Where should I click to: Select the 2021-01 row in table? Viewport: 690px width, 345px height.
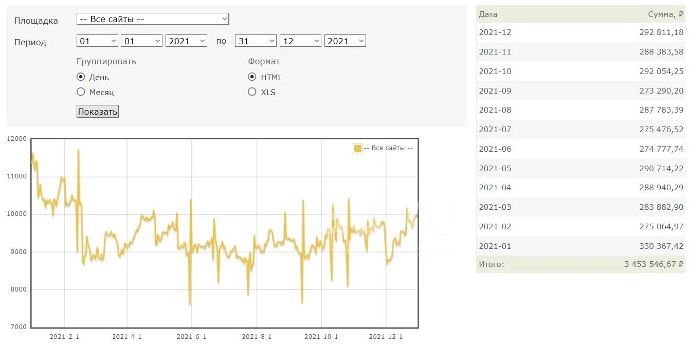click(580, 246)
